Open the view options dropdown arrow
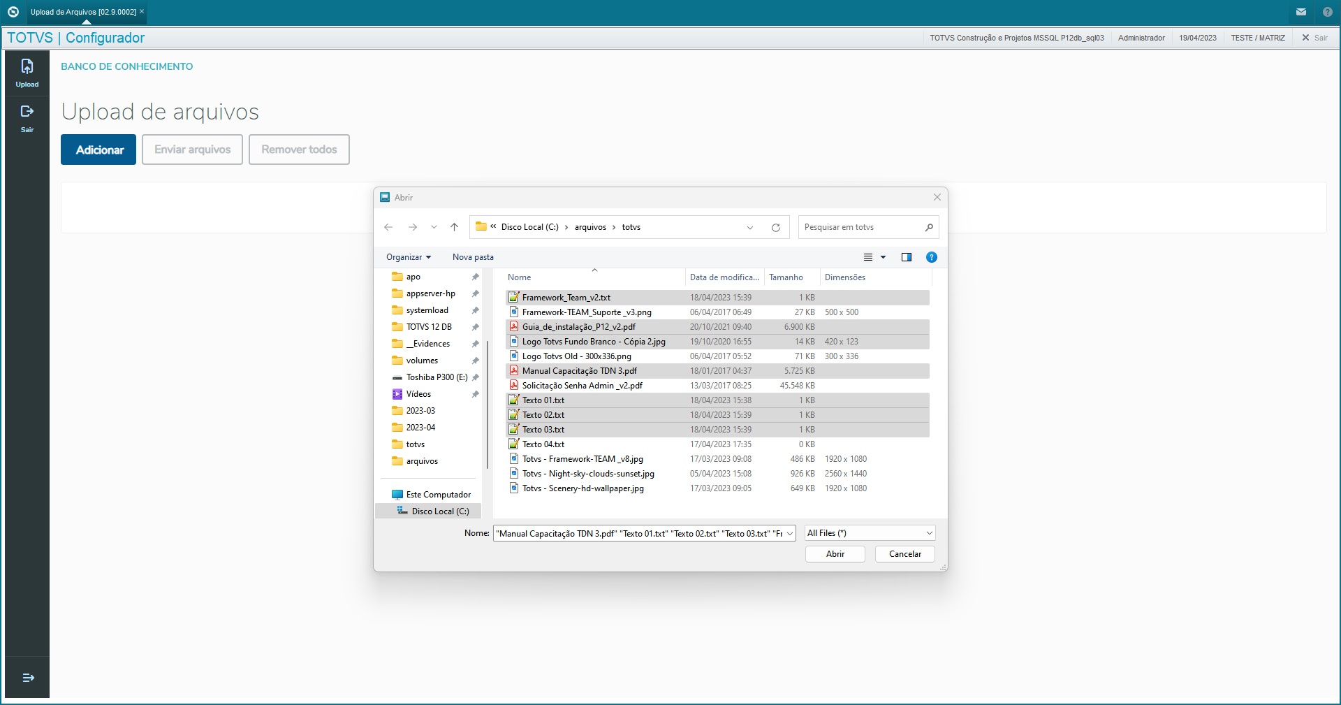Image resolution: width=1341 pixels, height=705 pixels. tap(883, 257)
